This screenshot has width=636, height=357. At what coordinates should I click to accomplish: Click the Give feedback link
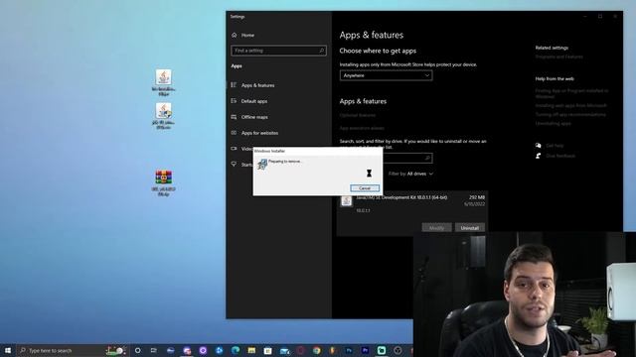(560, 156)
